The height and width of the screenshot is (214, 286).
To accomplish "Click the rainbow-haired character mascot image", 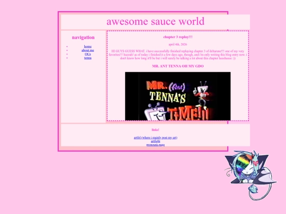I will click(x=250, y=175).
